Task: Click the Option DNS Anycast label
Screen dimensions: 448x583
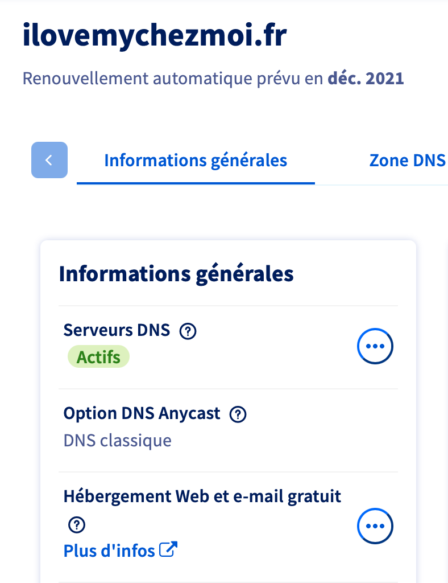Action: pos(142,413)
